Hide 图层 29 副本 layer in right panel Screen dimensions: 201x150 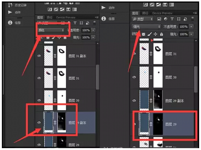pos(134,100)
